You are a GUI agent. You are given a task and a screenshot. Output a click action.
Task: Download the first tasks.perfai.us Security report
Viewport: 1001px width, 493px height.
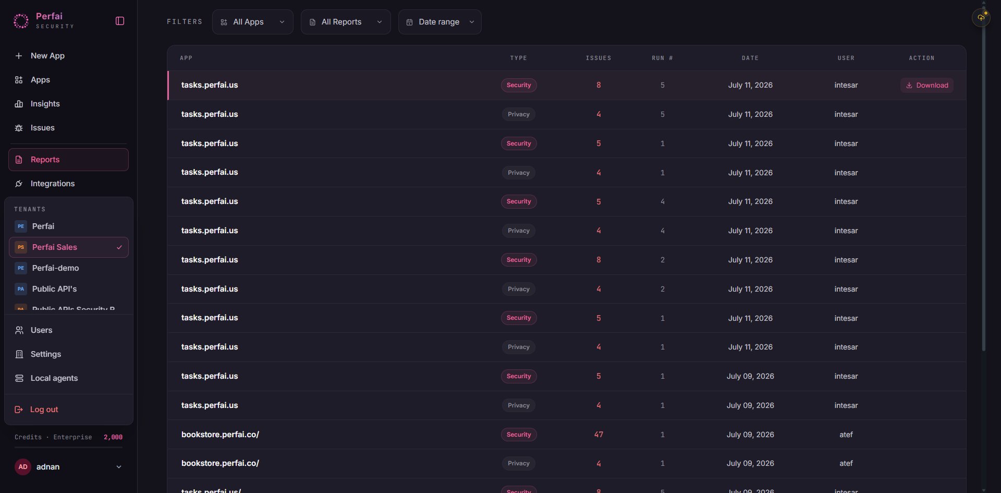[x=927, y=86]
